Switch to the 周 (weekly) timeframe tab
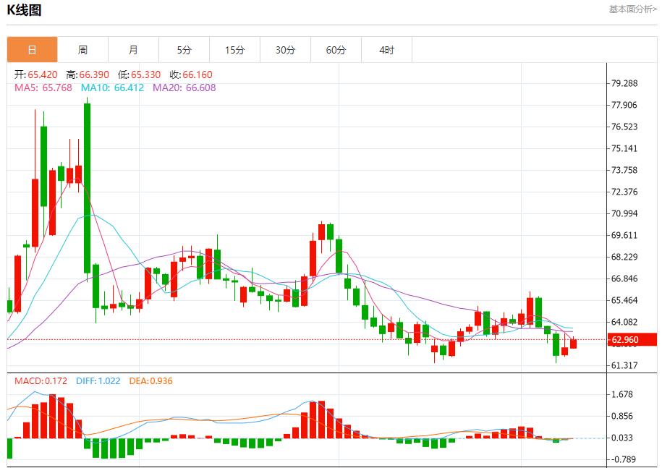Screen dimensions: 662x468 [x=82, y=49]
